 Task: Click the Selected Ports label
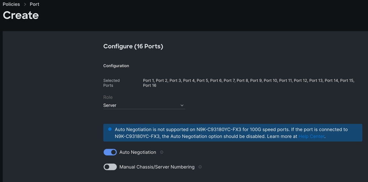[111, 83]
